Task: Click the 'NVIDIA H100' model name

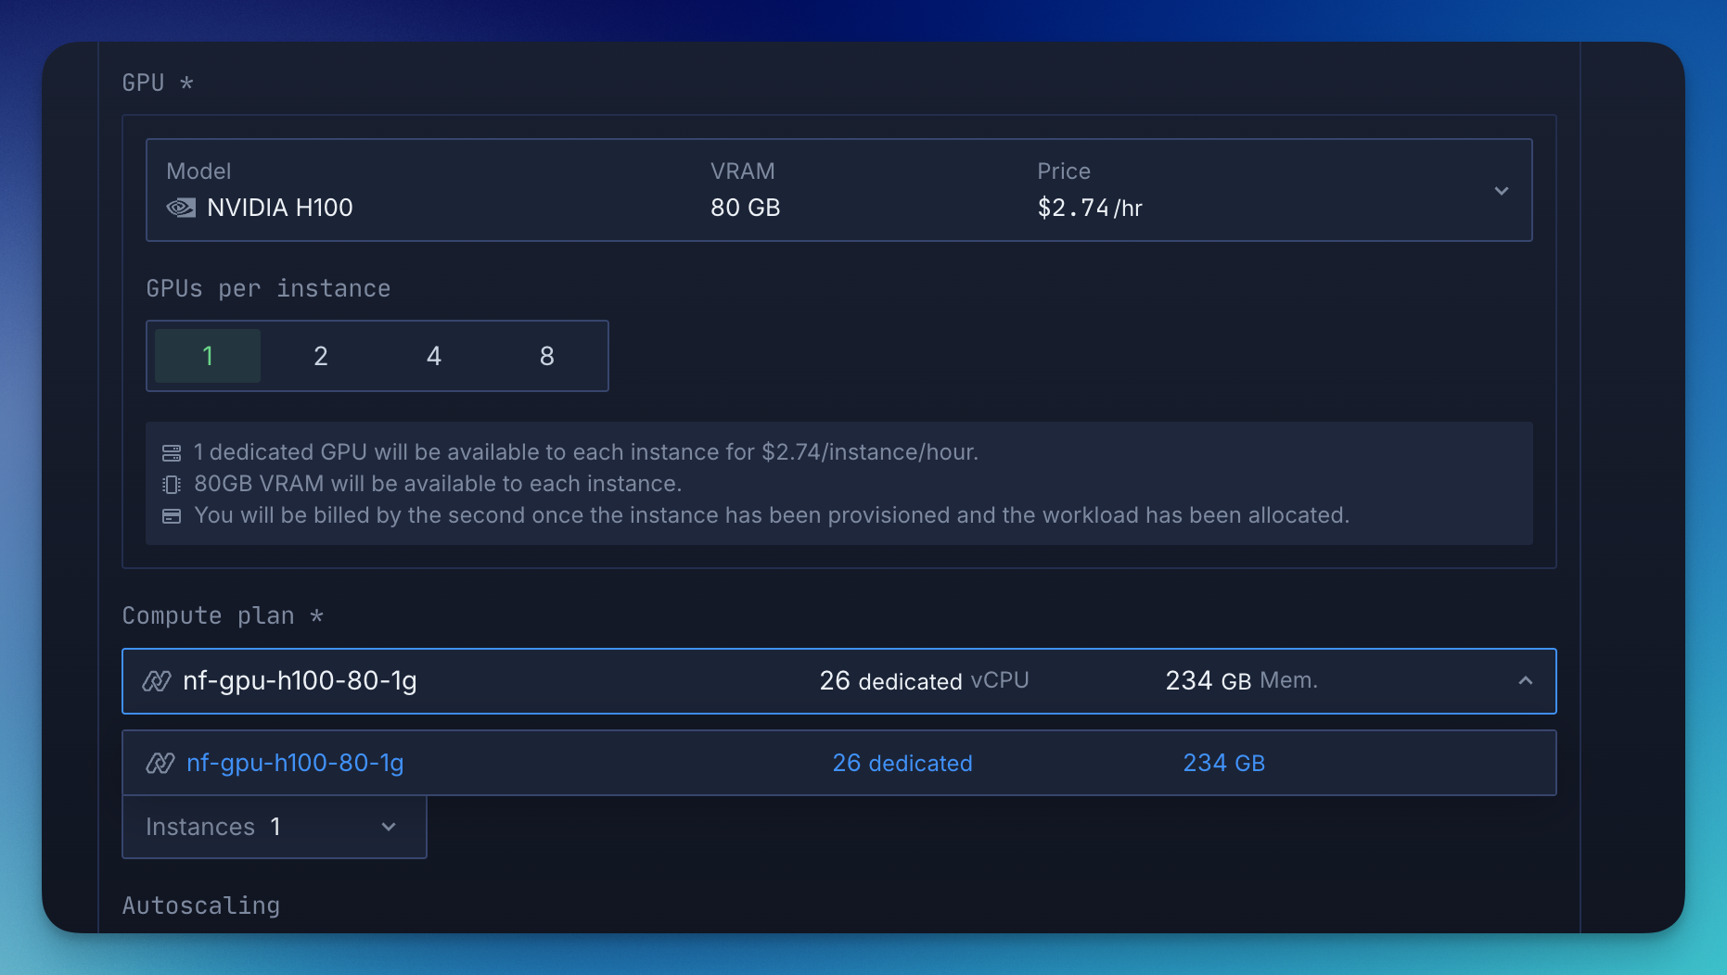Action: pos(280,208)
